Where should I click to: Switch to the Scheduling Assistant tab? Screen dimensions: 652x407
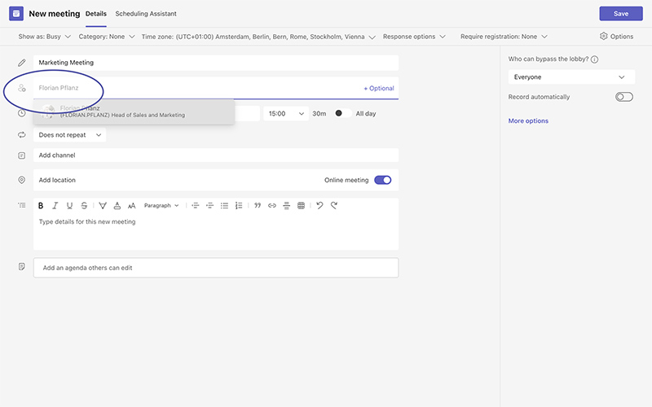point(146,14)
